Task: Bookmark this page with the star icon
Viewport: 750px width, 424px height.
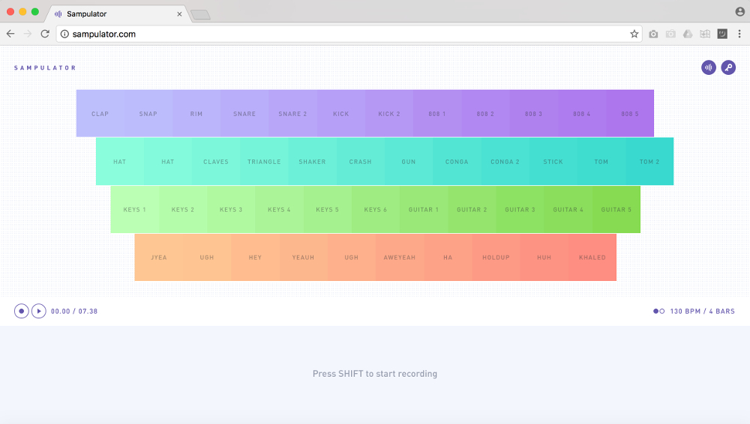Action: coord(634,34)
